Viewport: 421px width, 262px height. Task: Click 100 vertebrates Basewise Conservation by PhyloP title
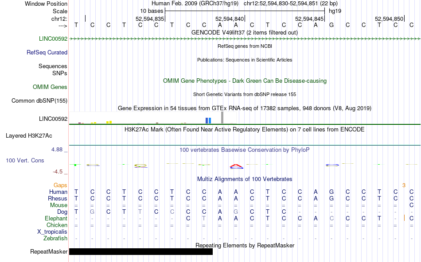245,150
